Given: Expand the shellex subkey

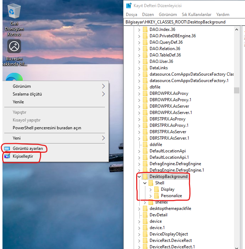Looking at the screenshot, I should (x=145, y=202).
